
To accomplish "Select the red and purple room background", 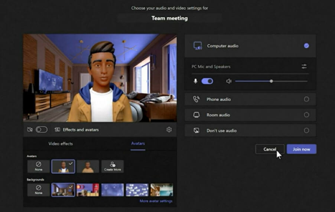I will (88, 190).
